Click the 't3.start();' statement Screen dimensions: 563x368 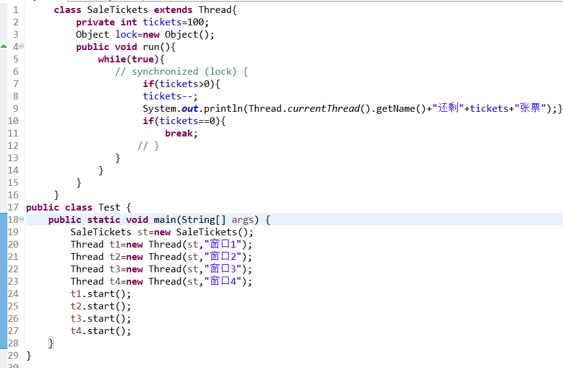pyautogui.click(x=101, y=319)
